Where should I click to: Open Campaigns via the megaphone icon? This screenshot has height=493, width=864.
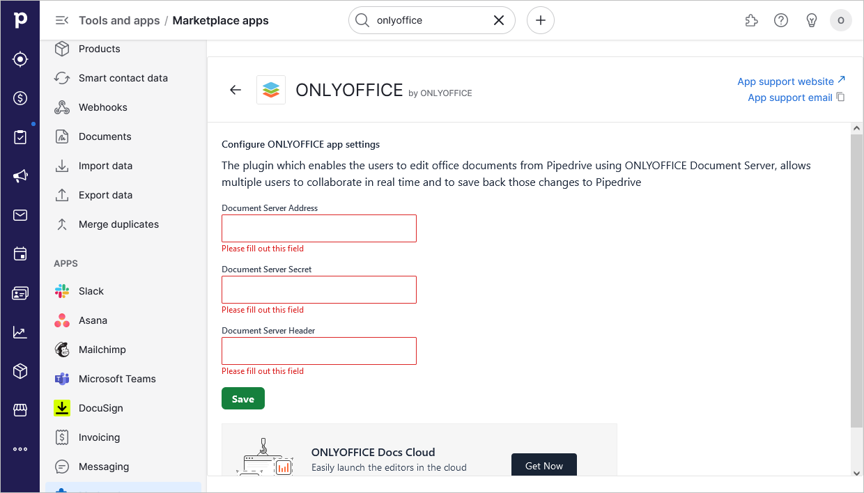pyautogui.click(x=20, y=176)
